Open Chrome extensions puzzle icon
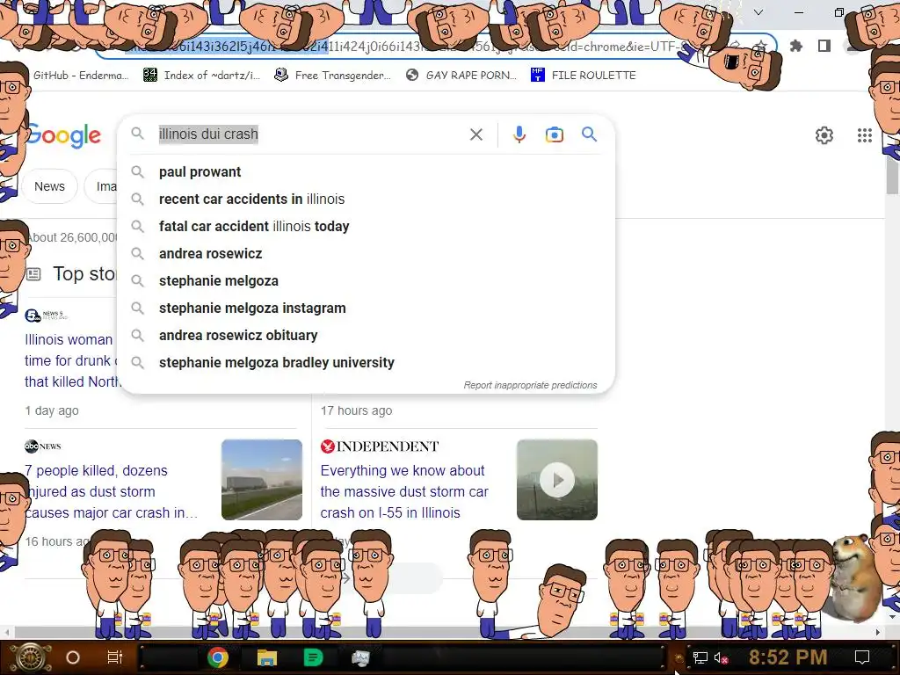This screenshot has width=900, height=675. click(x=796, y=46)
